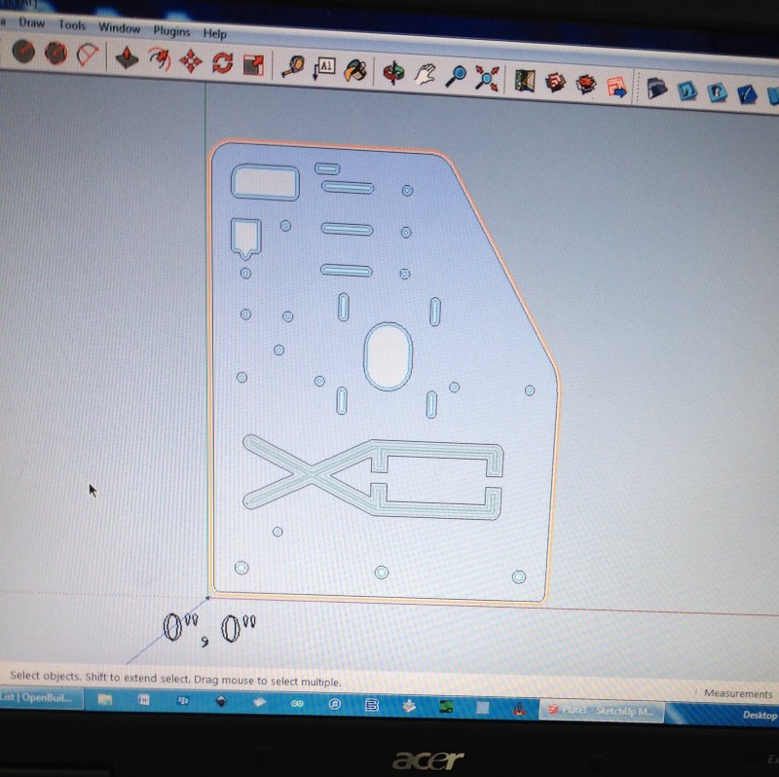Click the status text 'Select objects. Shift to extend select.'
Screen dimensions: 779x777
pos(100,677)
